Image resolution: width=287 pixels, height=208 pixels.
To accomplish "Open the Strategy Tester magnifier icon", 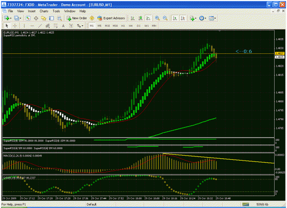I will [59, 18].
